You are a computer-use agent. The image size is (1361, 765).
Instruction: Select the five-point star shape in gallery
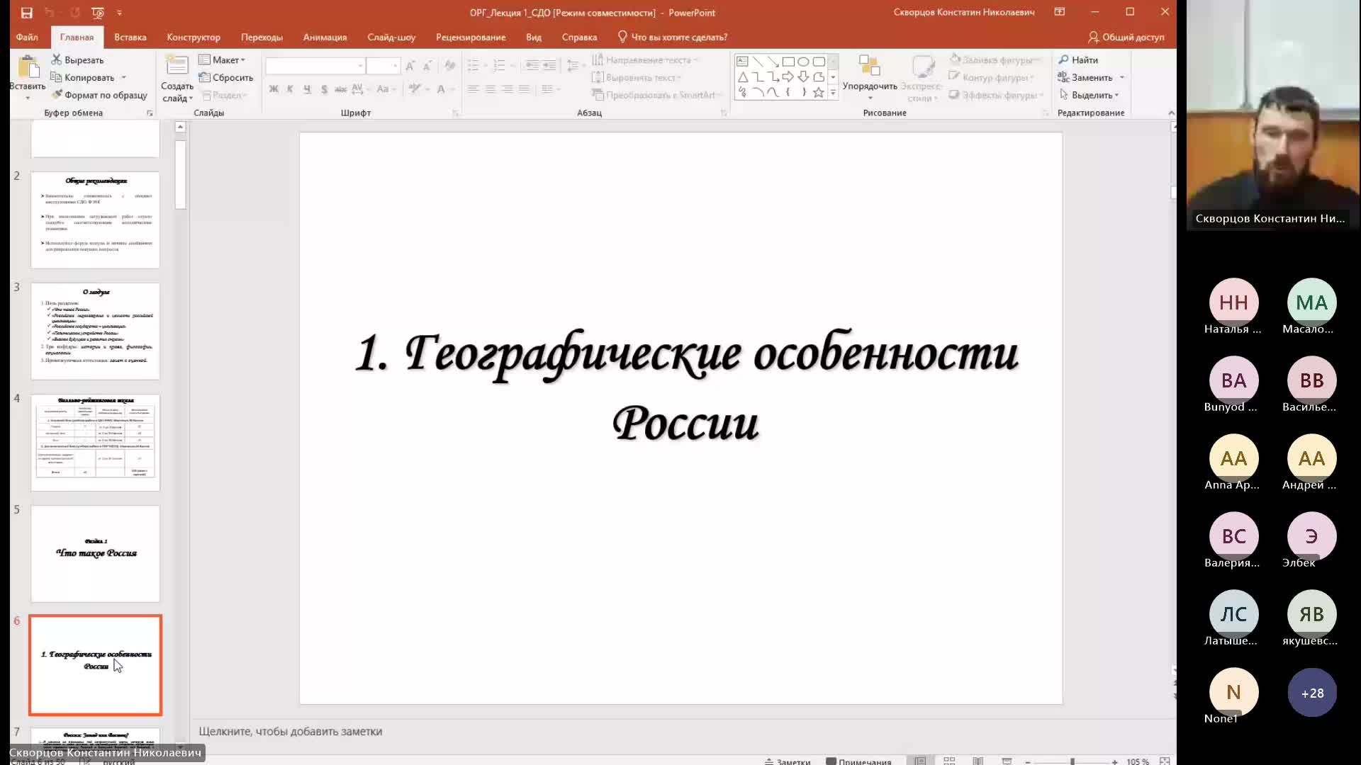pos(819,92)
